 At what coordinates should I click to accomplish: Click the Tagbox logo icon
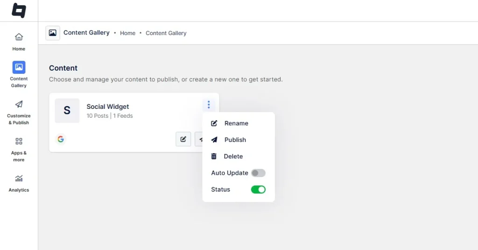19,10
